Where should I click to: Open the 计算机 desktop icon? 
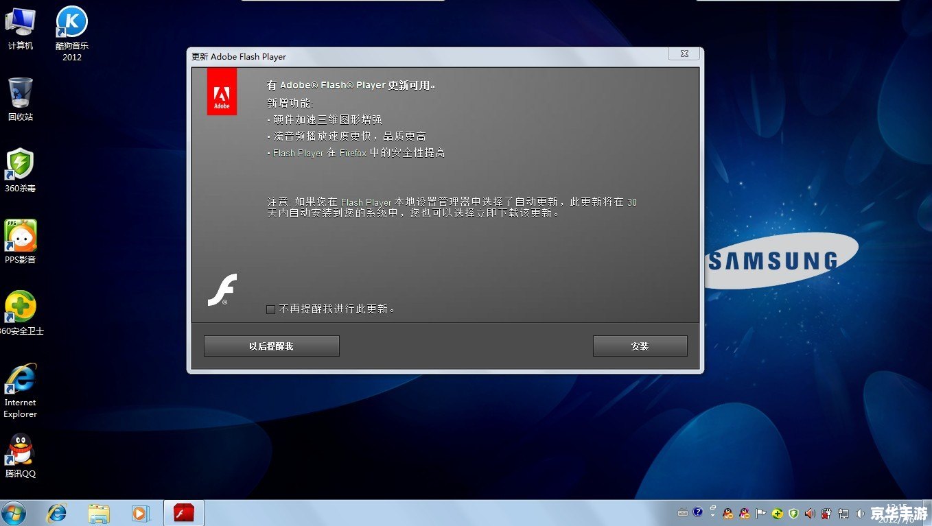tap(21, 29)
